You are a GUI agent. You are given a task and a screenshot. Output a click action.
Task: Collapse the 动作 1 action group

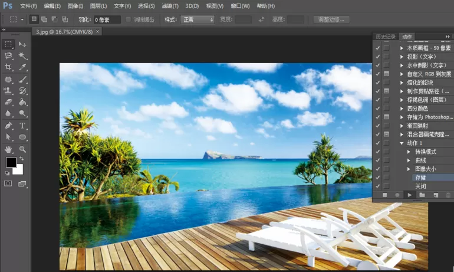pyautogui.click(x=402, y=143)
